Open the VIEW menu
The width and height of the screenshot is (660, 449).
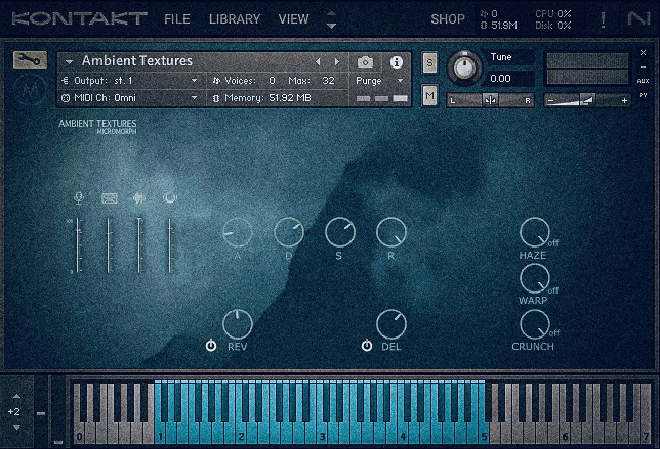pyautogui.click(x=294, y=19)
